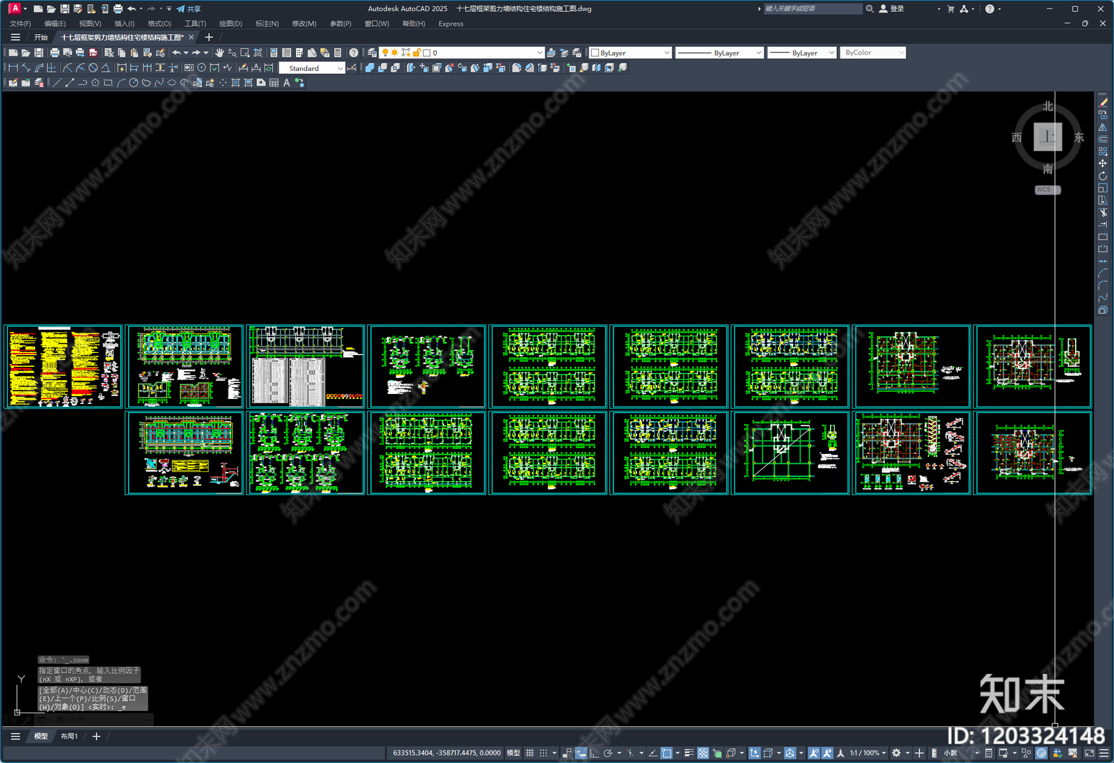Open the AutoCAD application menu logo
This screenshot has width=1114, height=763.
tap(15, 8)
